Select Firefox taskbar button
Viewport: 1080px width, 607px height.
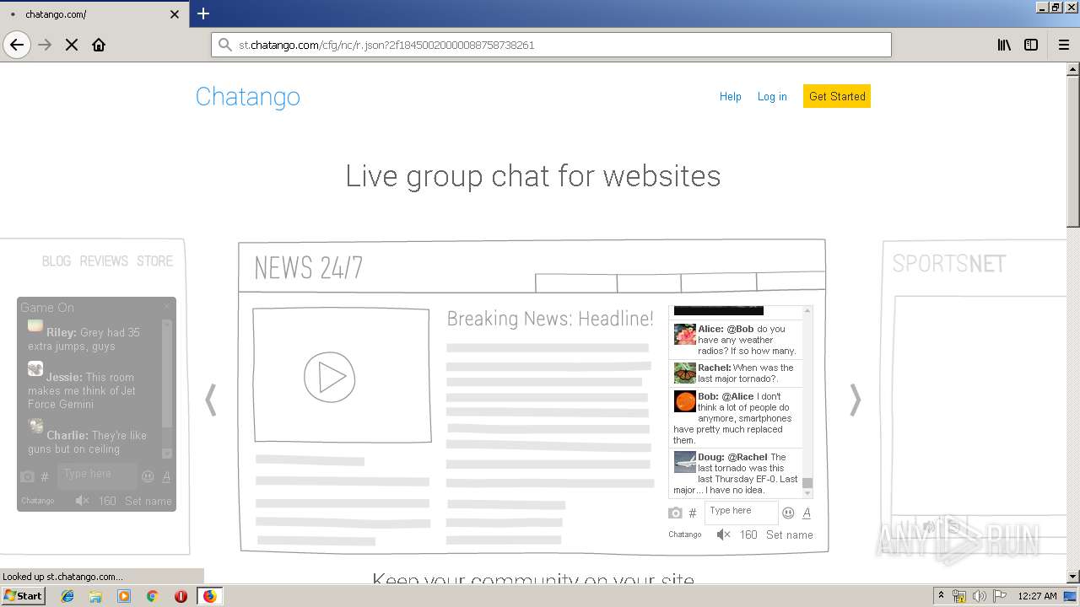tap(209, 596)
